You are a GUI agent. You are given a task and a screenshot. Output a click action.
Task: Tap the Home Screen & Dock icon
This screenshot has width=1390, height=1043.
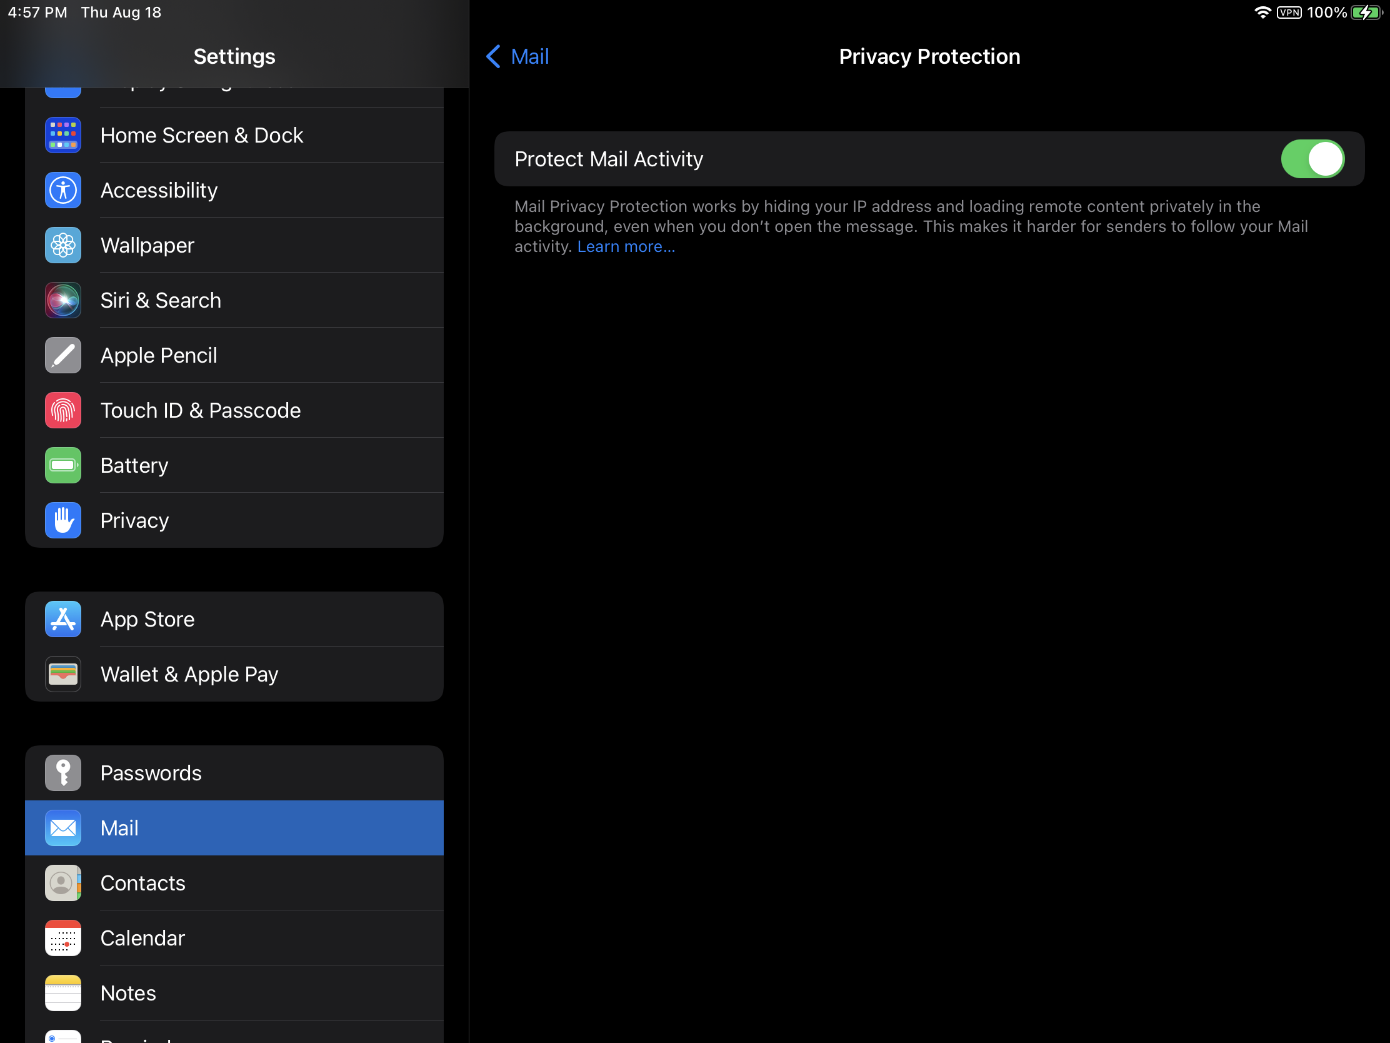63,135
